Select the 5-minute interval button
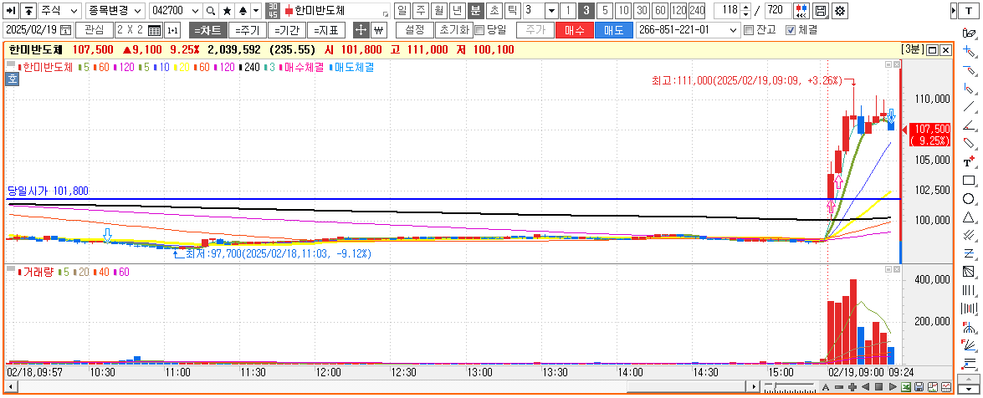Screen dimensions: 983x398 tap(604, 11)
